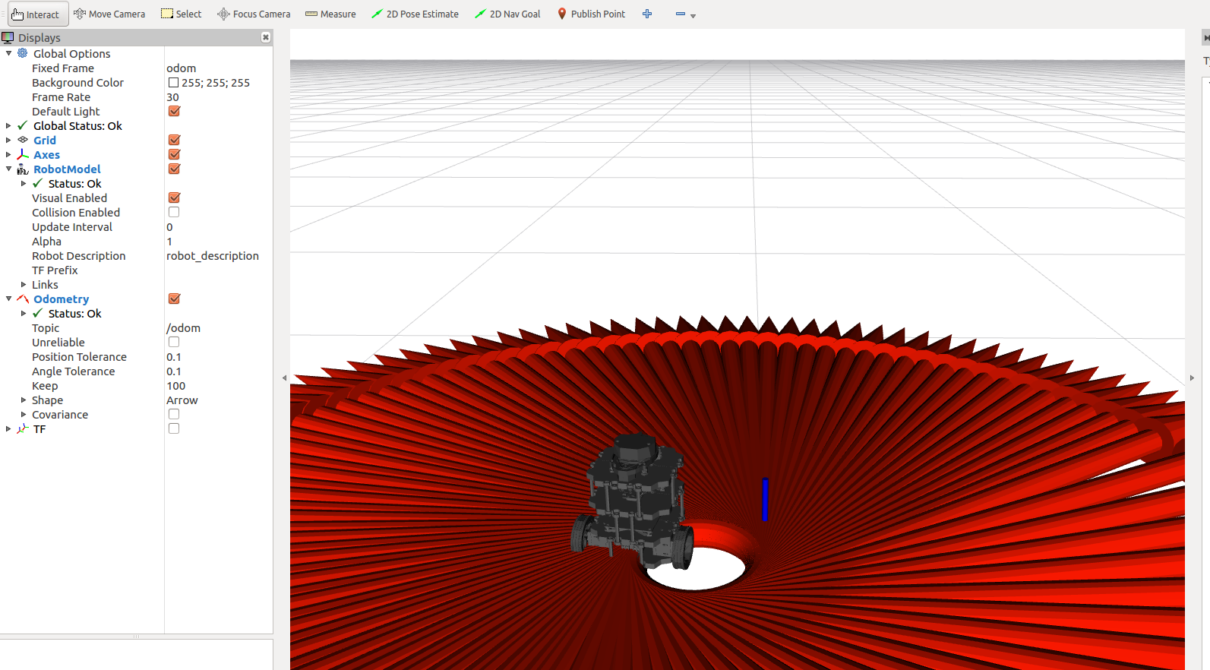Open the dropdown arrow beside the minus icon
The width and height of the screenshot is (1210, 670).
pos(693,16)
